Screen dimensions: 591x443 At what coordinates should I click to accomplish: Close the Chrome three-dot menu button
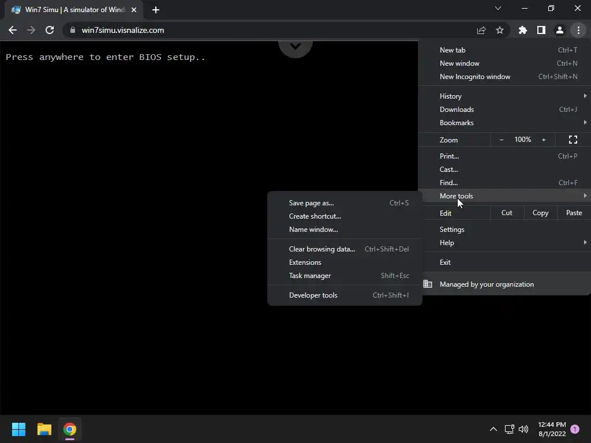click(578, 30)
